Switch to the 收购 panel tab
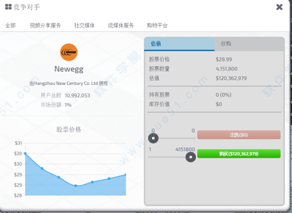 249,44
